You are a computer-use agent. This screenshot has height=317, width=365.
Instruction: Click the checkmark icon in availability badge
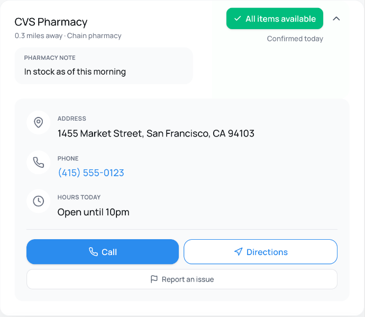pos(238,19)
